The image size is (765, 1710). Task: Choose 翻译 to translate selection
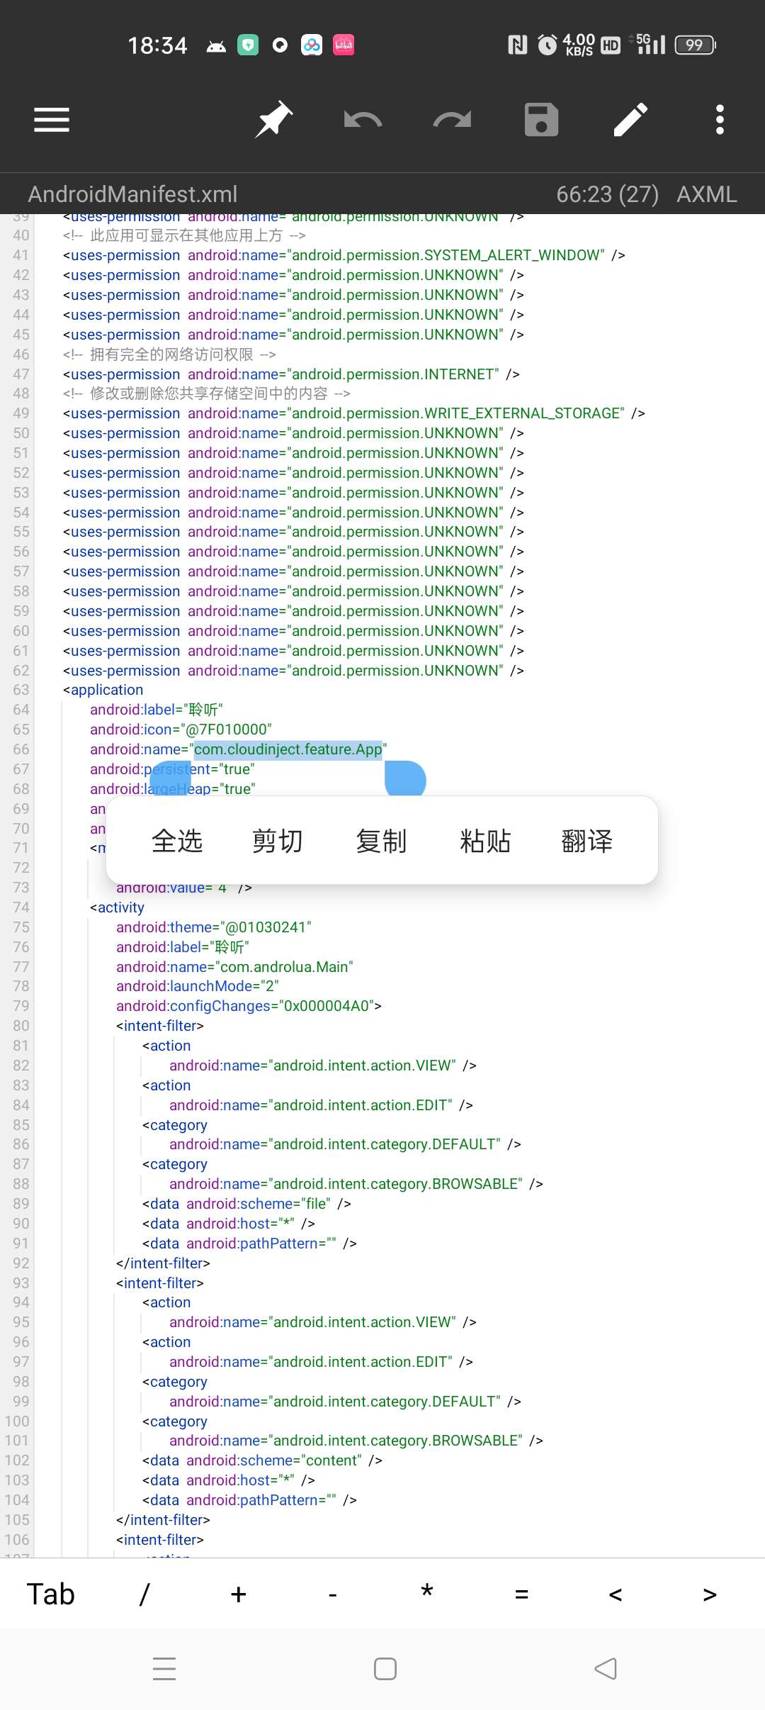click(x=586, y=841)
